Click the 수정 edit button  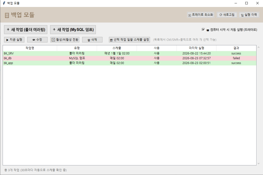point(37,40)
